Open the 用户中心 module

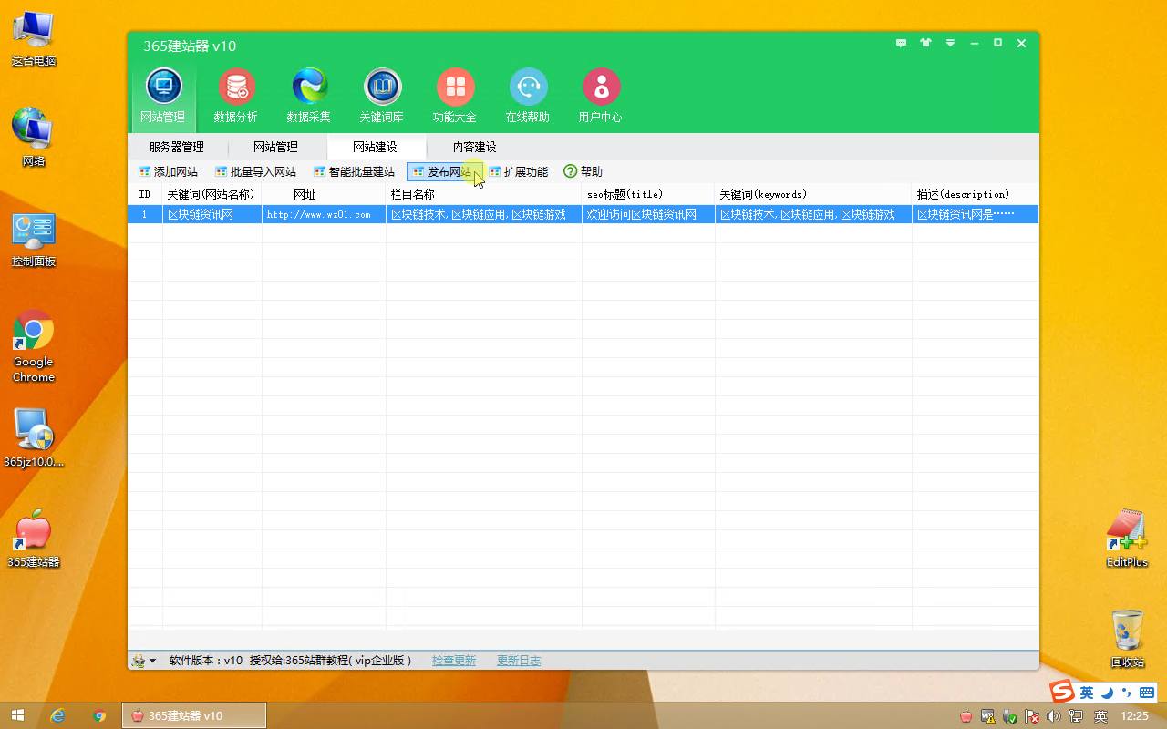[x=601, y=96]
